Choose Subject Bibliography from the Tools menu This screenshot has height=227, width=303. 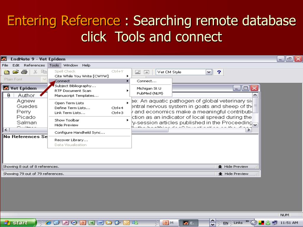[75, 86]
